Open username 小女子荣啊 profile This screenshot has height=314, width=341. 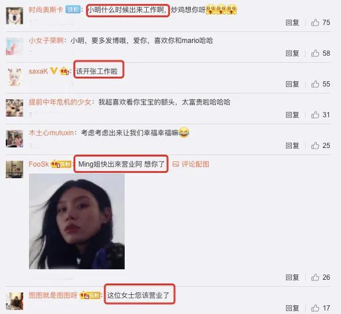tap(46, 41)
